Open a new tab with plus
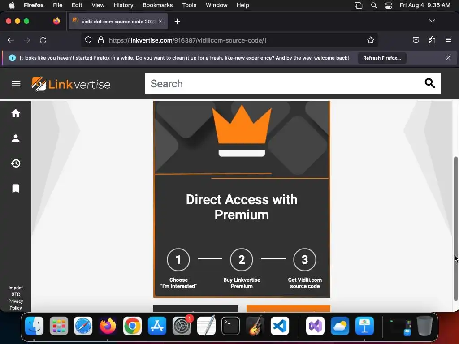Screen dimensions: 459x344 click(177, 21)
